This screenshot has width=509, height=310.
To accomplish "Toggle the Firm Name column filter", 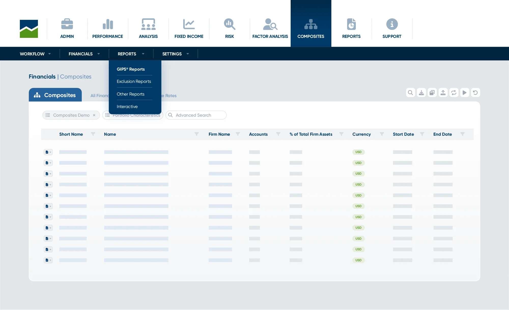I will tap(238, 134).
